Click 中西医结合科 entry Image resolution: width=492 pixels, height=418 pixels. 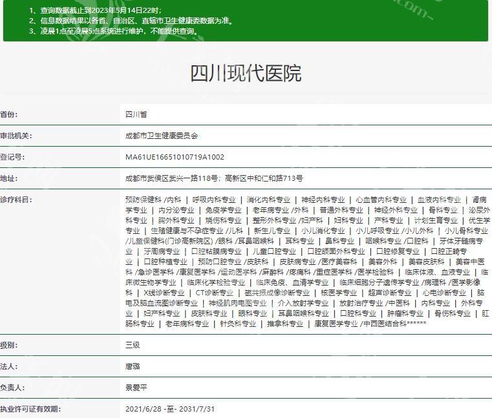(385, 324)
